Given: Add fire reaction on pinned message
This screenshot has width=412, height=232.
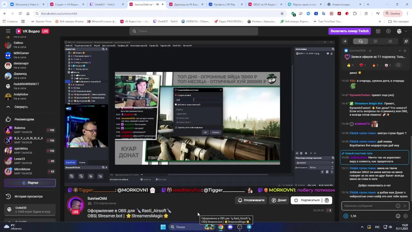Looking at the screenshot, I should click(x=375, y=65).
